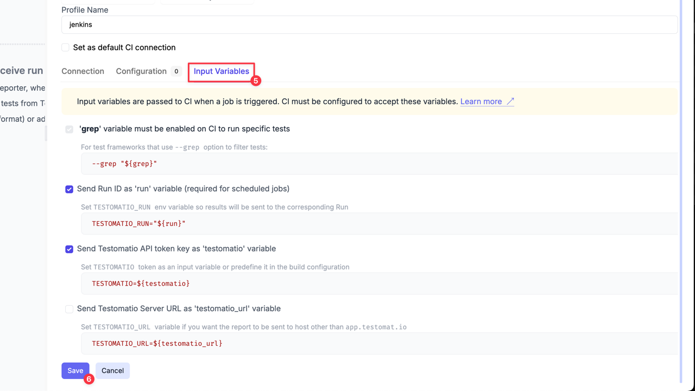Click red step marker 5 badge

[256, 80]
